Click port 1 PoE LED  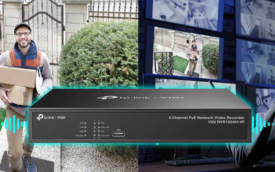pyautogui.click(x=95, y=123)
